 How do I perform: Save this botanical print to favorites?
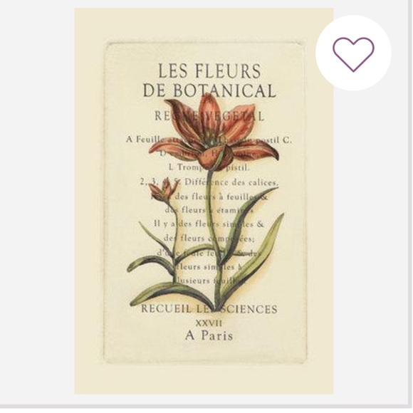[353, 53]
